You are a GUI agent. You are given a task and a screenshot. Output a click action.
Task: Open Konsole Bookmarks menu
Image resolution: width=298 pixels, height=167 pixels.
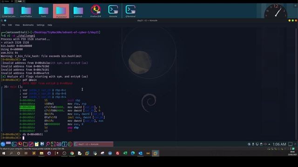(28, 25)
